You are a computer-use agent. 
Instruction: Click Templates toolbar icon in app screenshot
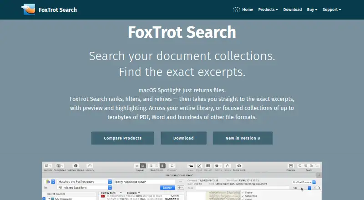pyautogui.click(x=60, y=165)
